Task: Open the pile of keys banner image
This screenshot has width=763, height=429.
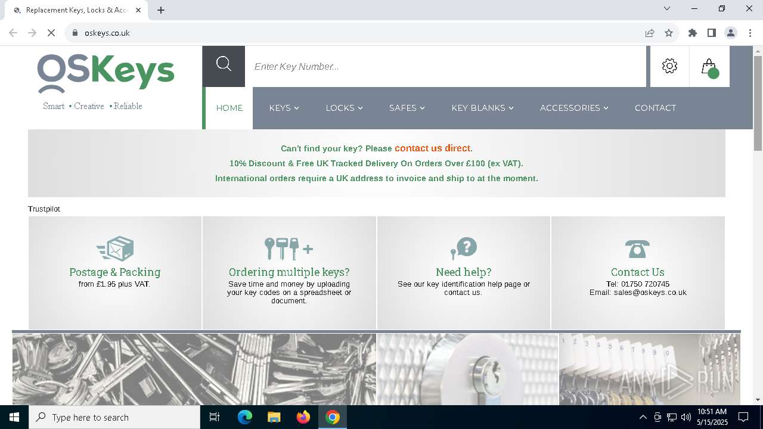Action: [x=194, y=369]
